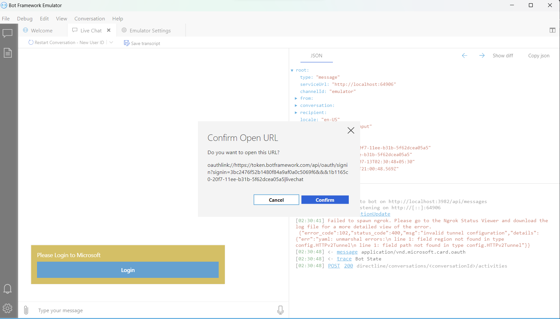Toggle the inspector panel layout icon
This screenshot has width=560, height=319.
click(552, 30)
